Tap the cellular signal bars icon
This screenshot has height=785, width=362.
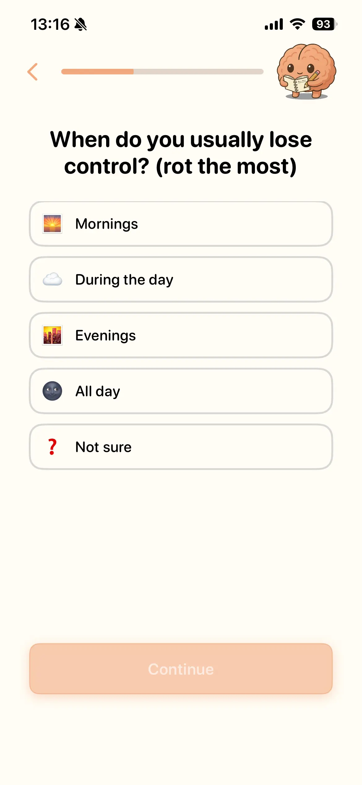(x=274, y=24)
